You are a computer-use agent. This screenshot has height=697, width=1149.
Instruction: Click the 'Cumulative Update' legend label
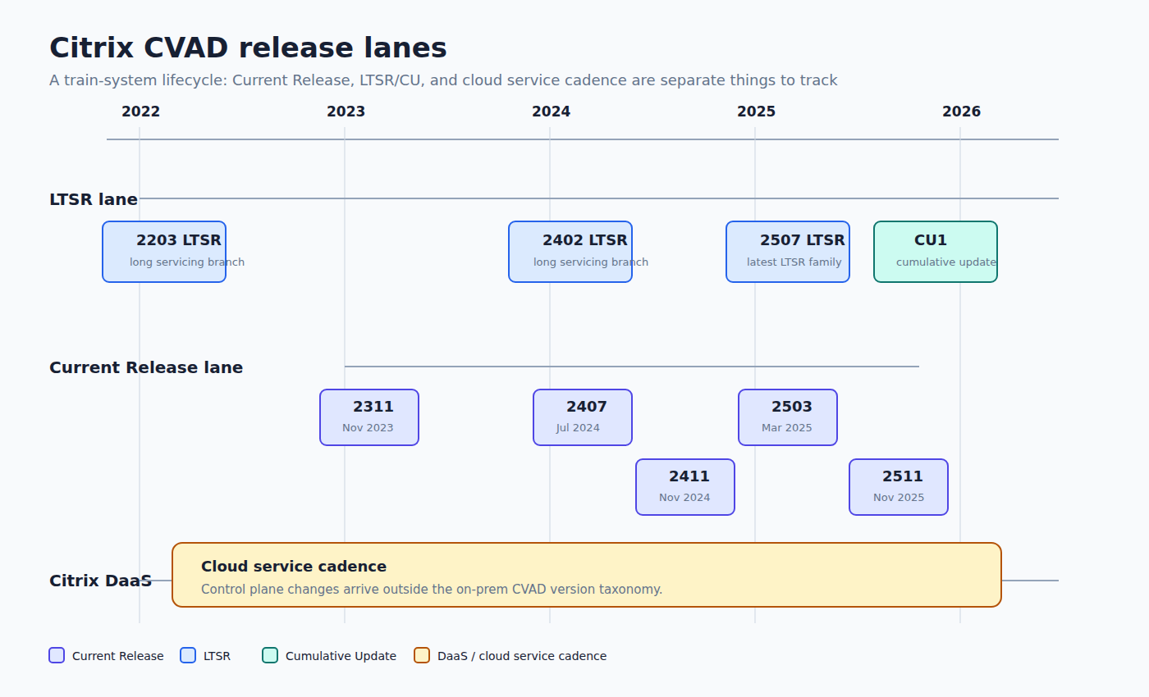click(341, 656)
